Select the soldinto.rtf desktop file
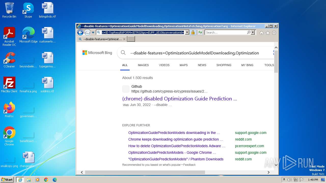 coord(47,85)
